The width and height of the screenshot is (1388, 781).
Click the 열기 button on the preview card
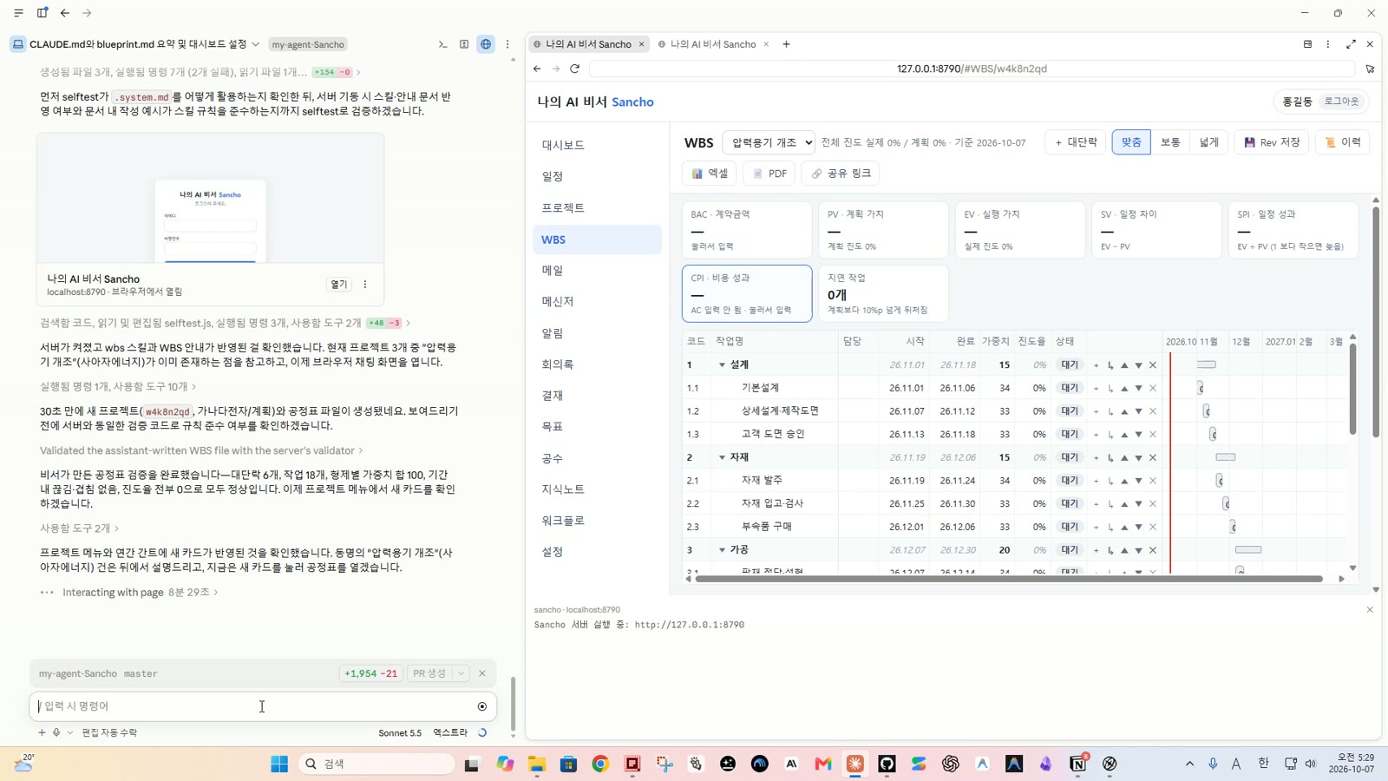(338, 285)
